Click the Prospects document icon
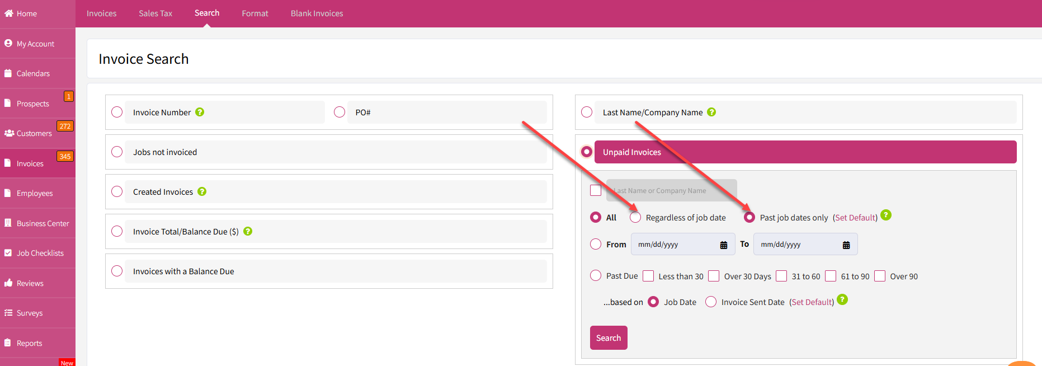 pos(7,103)
